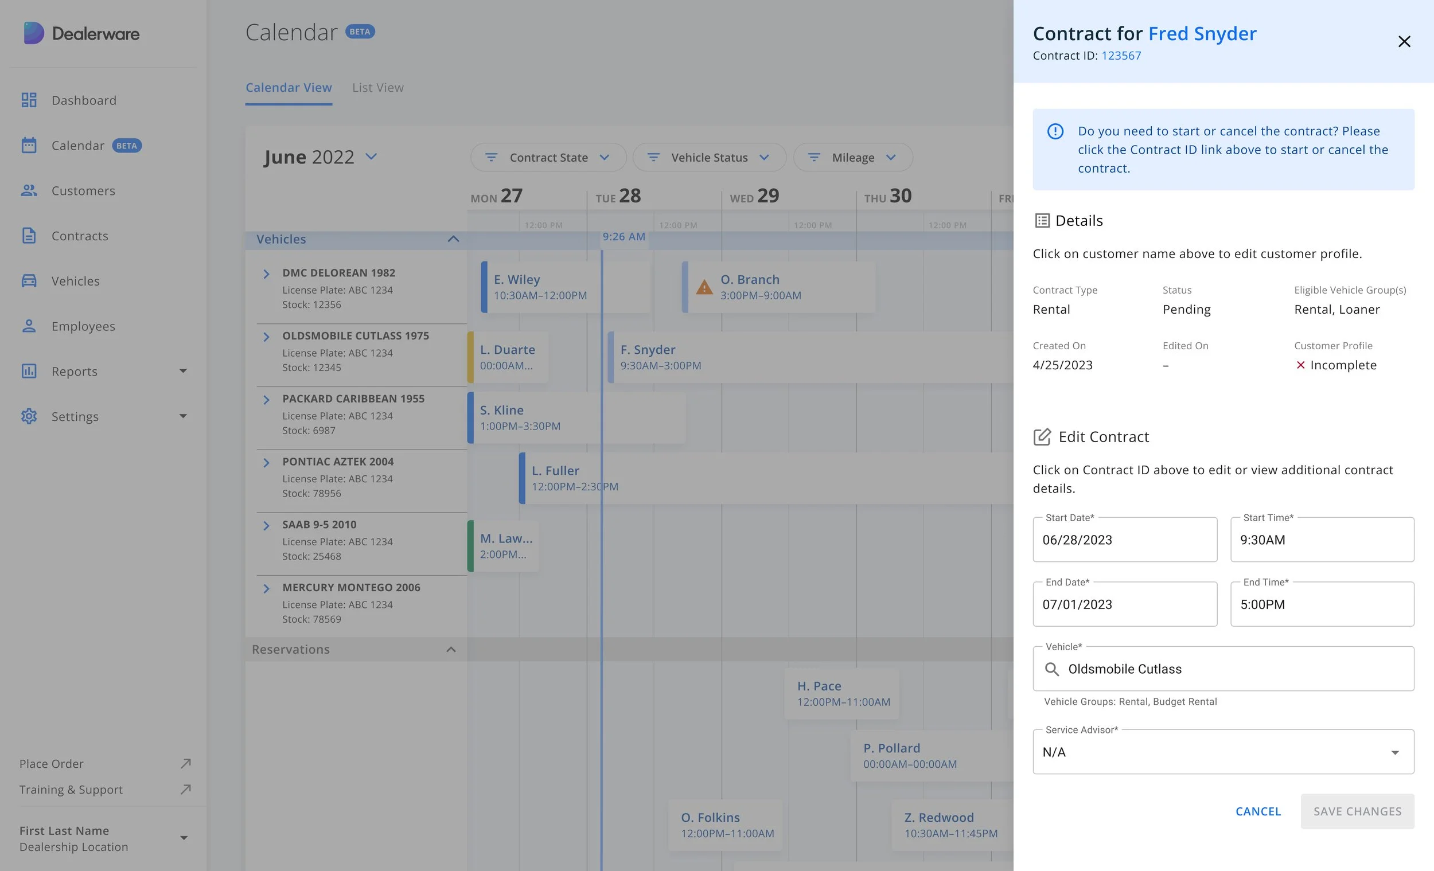Click the Dashboard icon in sidebar

[29, 100]
